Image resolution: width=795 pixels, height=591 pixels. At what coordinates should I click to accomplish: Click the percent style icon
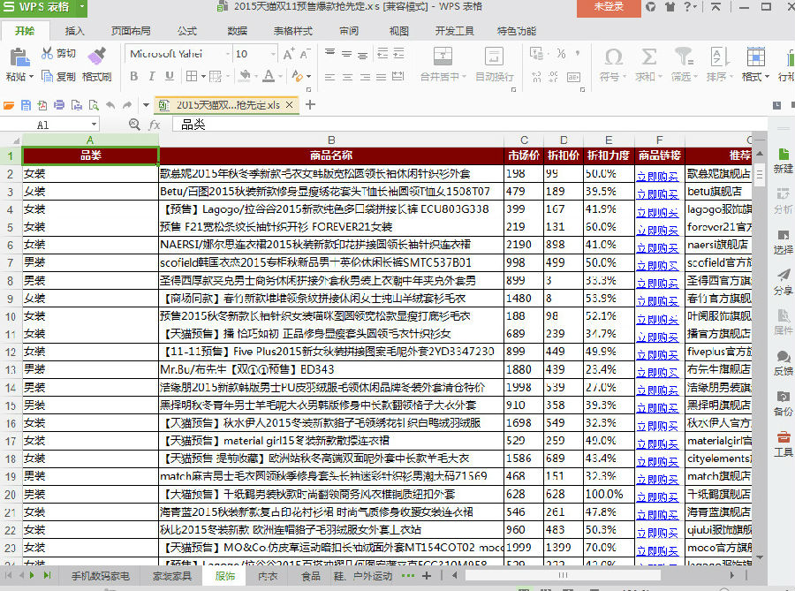pos(561,53)
